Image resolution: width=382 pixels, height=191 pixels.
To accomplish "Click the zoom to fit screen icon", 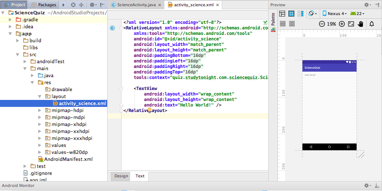I will [x=351, y=24].
